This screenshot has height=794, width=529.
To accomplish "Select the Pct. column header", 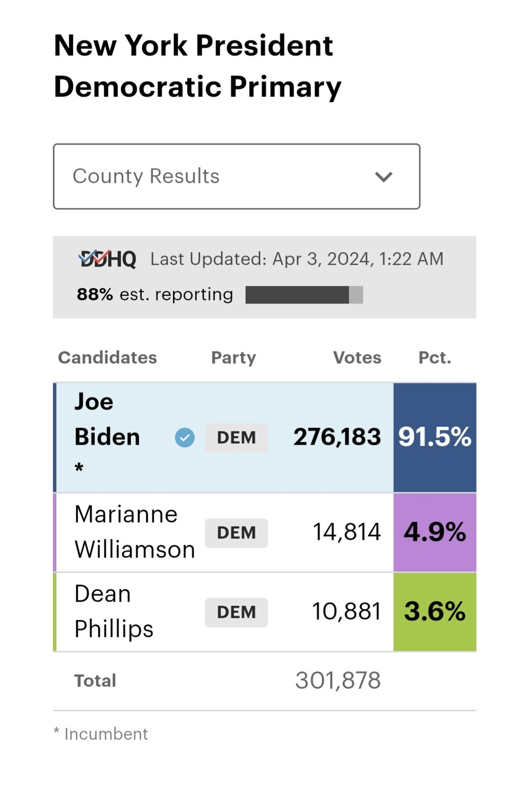I will 435,358.
